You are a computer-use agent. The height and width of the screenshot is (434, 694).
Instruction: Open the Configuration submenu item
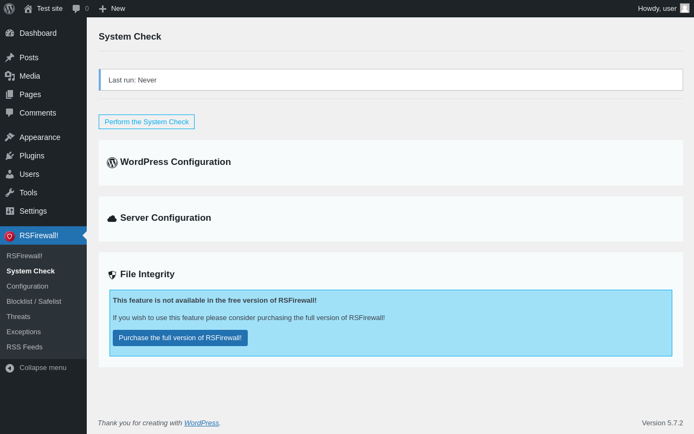click(27, 286)
